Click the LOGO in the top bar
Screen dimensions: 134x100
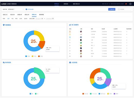coord(4,4)
